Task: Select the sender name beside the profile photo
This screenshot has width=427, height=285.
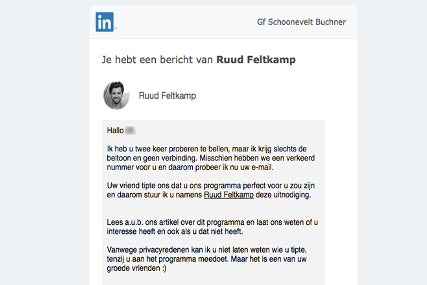Action: (x=167, y=95)
